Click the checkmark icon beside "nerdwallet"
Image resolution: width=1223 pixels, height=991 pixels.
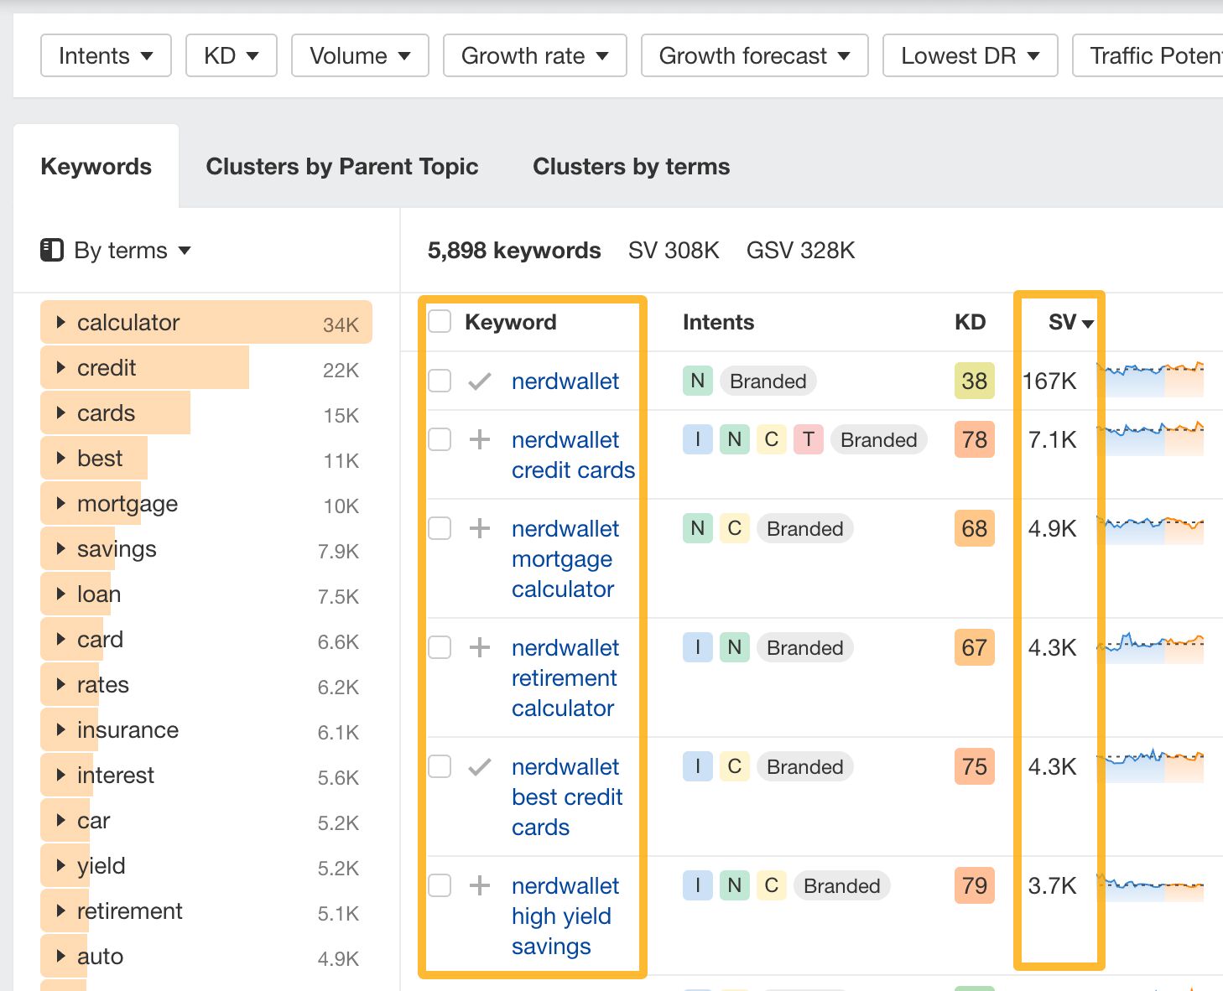(x=479, y=381)
